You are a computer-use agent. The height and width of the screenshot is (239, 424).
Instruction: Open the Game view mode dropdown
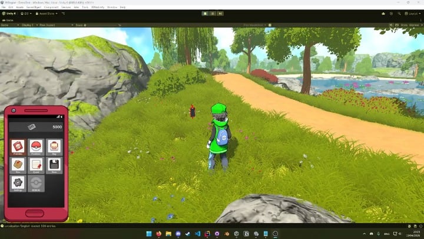[x=10, y=25]
